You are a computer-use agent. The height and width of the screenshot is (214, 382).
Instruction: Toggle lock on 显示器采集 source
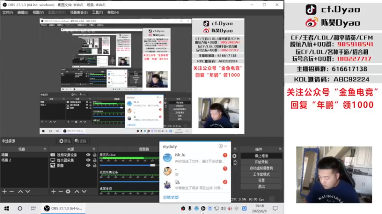tap(95, 160)
